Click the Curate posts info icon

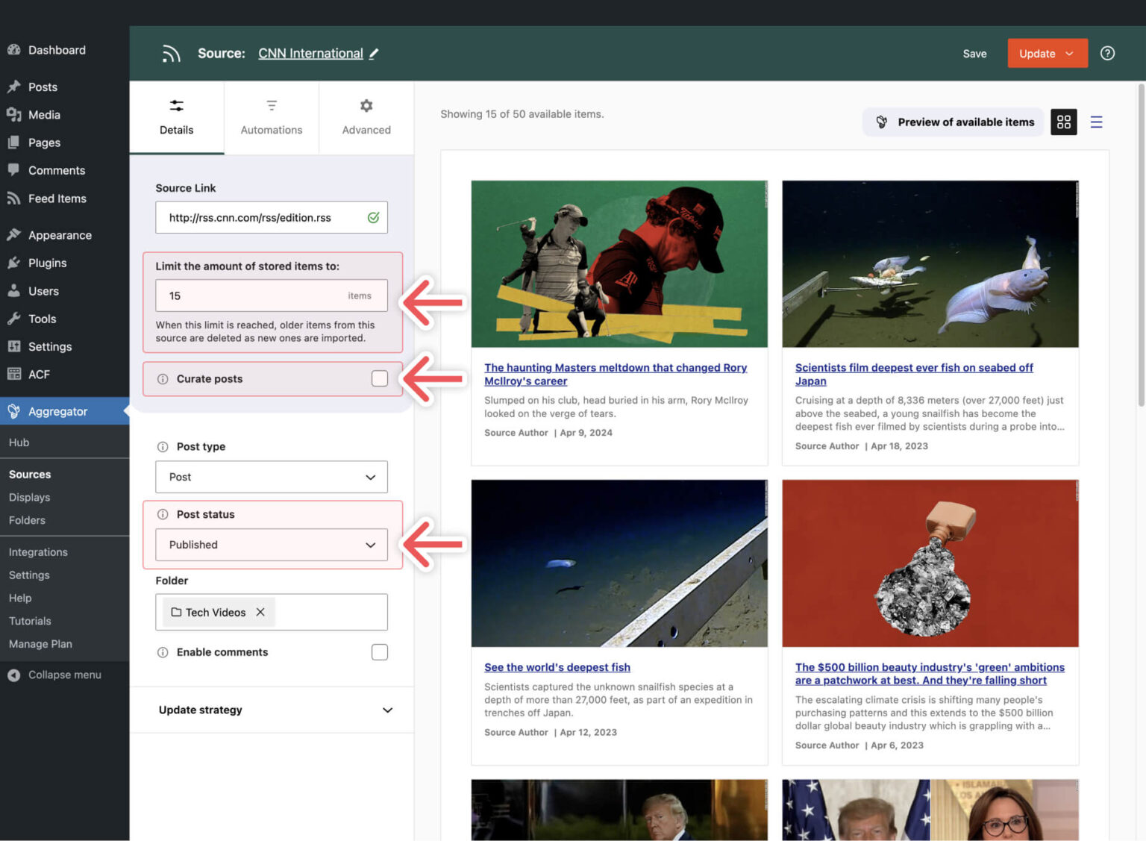[163, 379]
